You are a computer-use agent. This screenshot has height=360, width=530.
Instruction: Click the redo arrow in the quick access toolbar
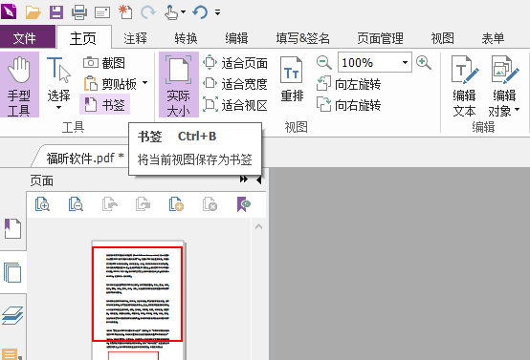coord(148,12)
